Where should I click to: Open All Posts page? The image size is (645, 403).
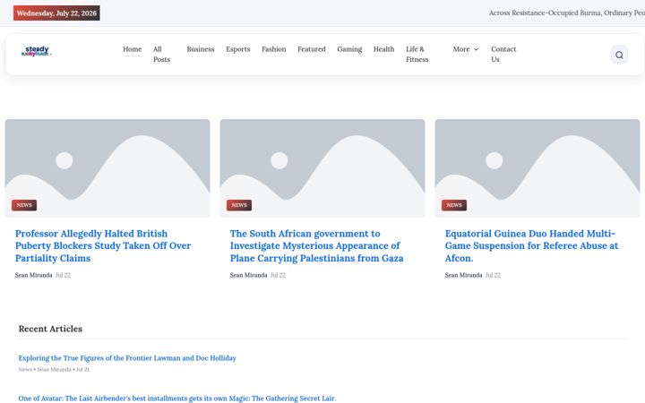[161, 55]
